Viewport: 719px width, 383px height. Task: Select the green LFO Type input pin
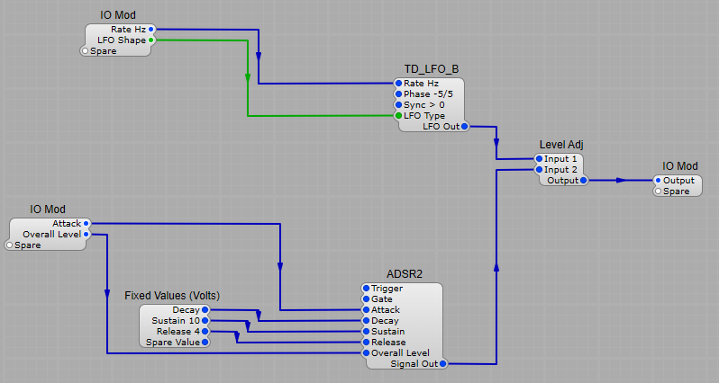(x=398, y=116)
